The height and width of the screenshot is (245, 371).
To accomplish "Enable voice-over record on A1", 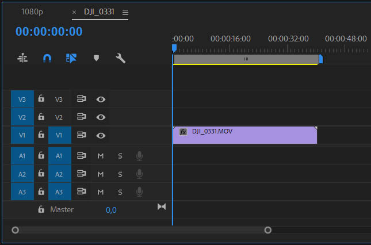I will [x=139, y=156].
